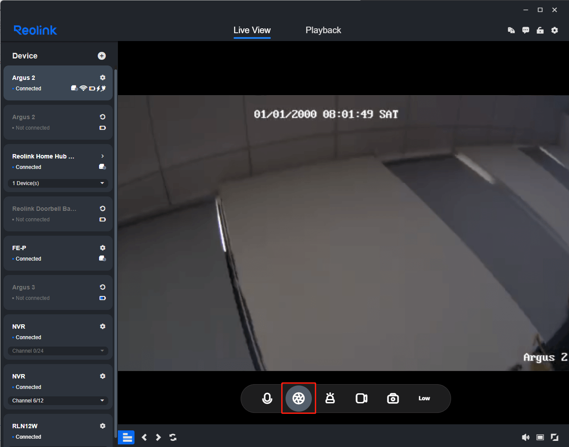Take a snapshot with camera icon
Viewport: 569px width, 447px height.
[x=393, y=399]
